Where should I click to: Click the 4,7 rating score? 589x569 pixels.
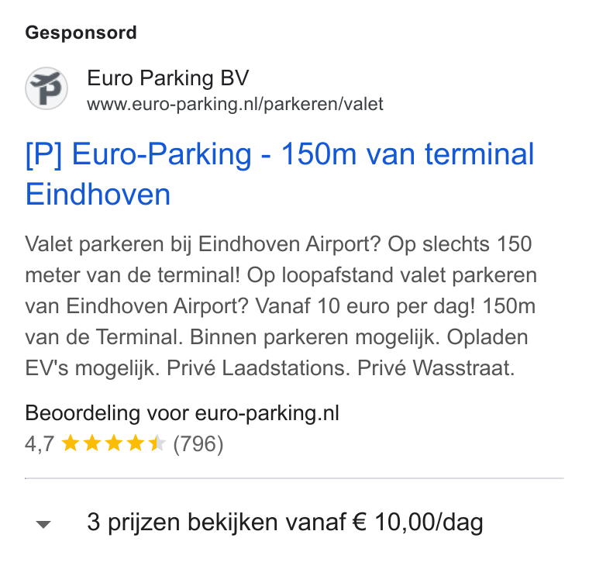click(40, 444)
